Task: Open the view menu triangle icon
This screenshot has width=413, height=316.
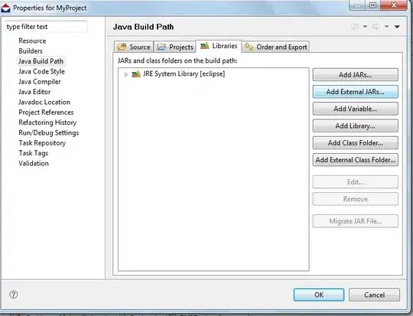Action: pos(397,27)
